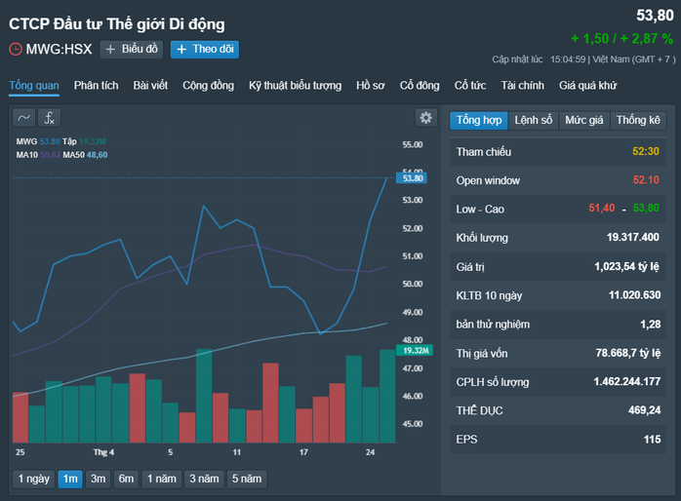Click THỂ DỤC value 469,24
Viewport: 681px width, 501px height.
tap(645, 410)
